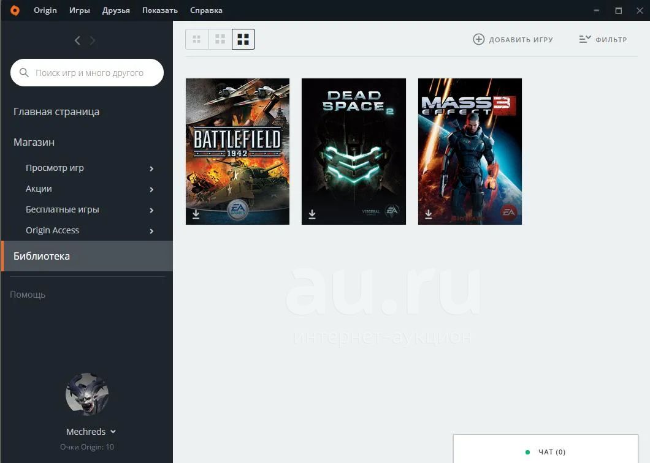Viewport: 650px width, 463px height.
Task: Close the Origin window
Action: [x=640, y=10]
